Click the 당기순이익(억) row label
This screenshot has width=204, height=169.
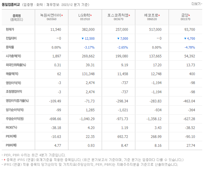point(15,110)
